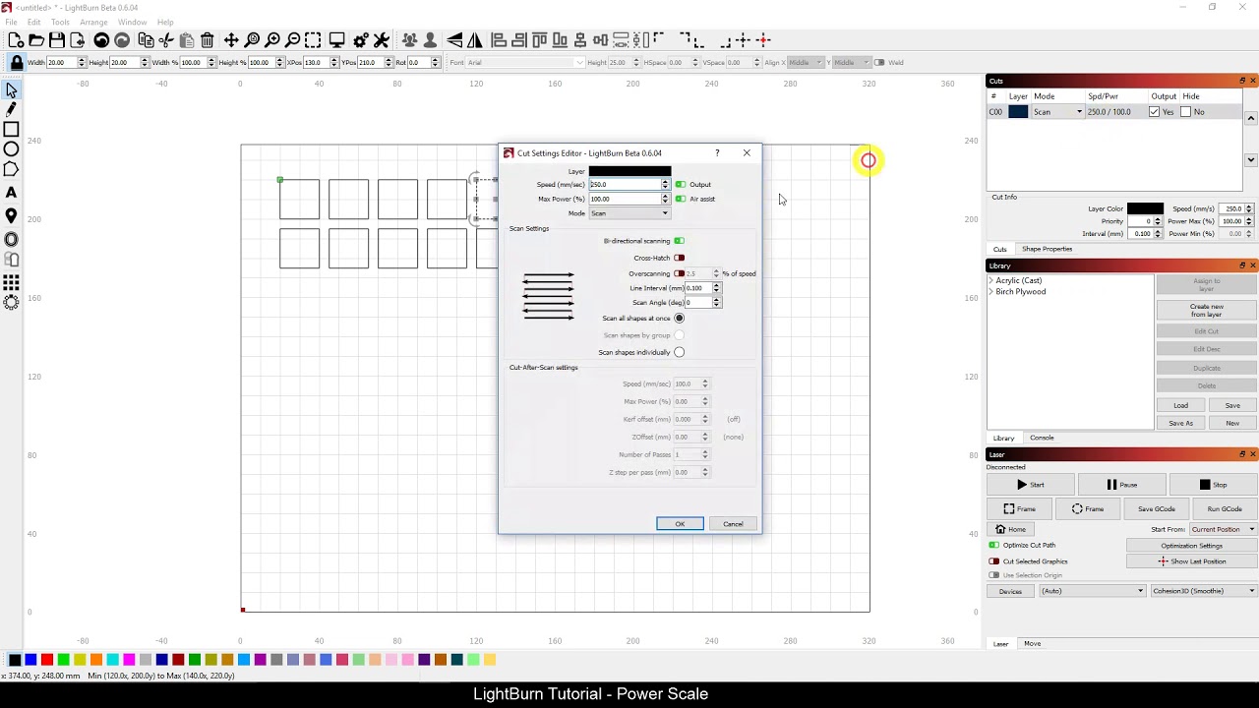This screenshot has width=1259, height=708.
Task: Click OK in Cut Settings Editor
Action: (680, 524)
